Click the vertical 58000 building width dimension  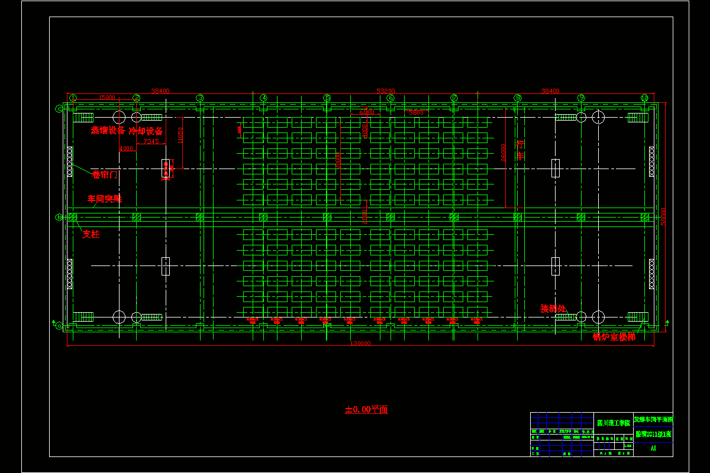663,216
